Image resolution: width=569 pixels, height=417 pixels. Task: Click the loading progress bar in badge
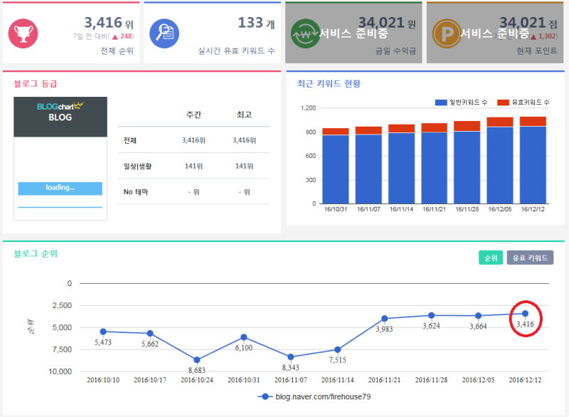(60, 189)
